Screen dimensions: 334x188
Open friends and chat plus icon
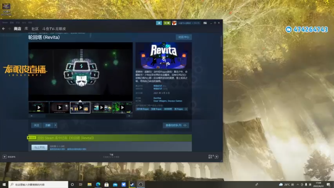(x=217, y=157)
